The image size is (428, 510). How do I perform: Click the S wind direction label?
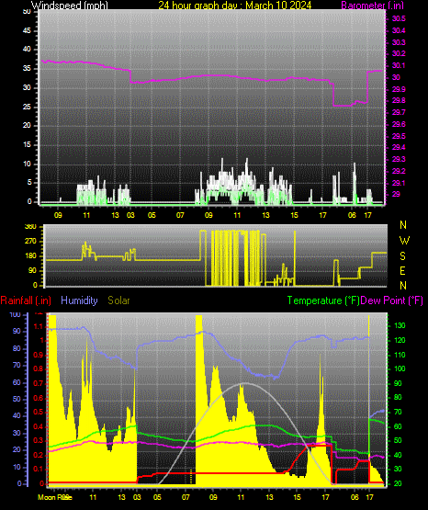(402, 256)
